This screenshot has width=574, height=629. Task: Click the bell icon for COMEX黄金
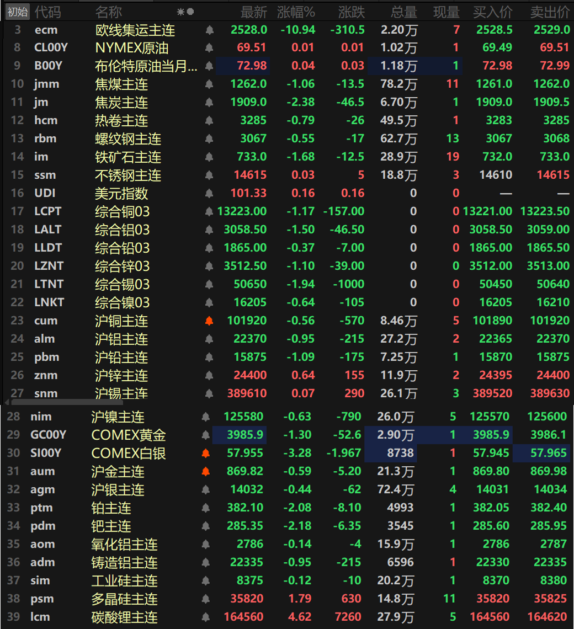[205, 435]
